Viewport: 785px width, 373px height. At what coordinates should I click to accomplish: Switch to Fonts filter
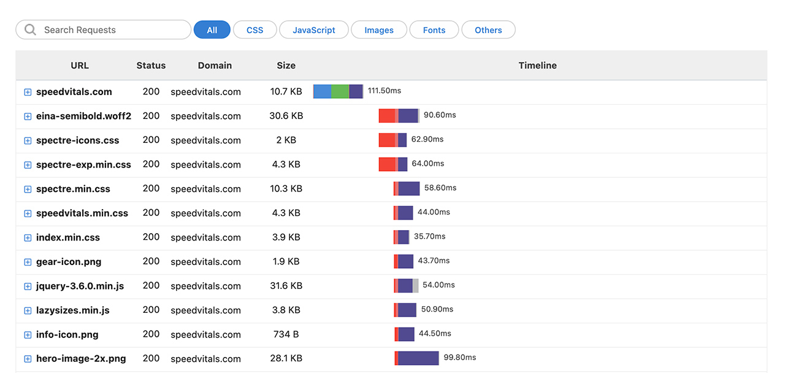coord(434,30)
